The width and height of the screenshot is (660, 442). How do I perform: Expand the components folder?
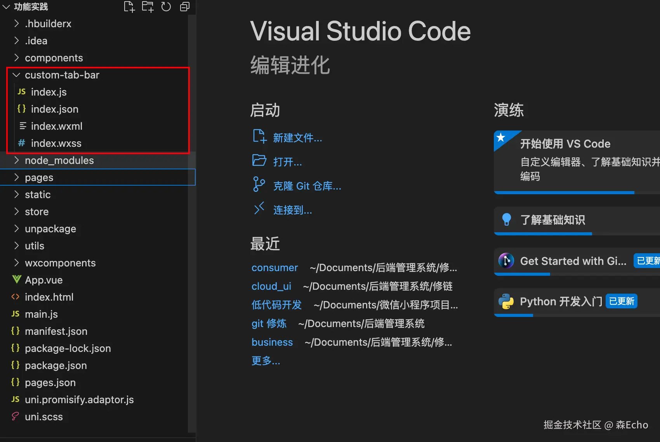pyautogui.click(x=16, y=57)
